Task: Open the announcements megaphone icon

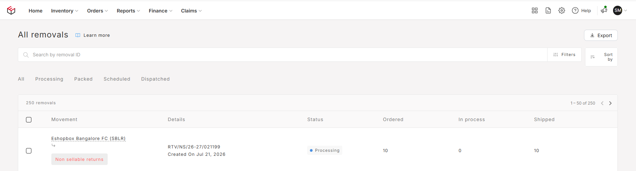Action: (x=604, y=10)
